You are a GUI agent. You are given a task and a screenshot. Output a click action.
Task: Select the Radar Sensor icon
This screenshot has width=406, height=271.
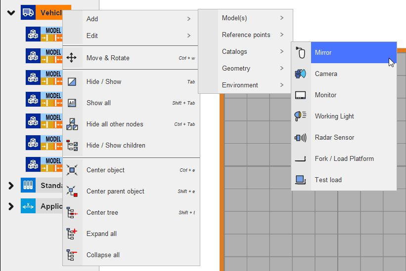(301, 137)
